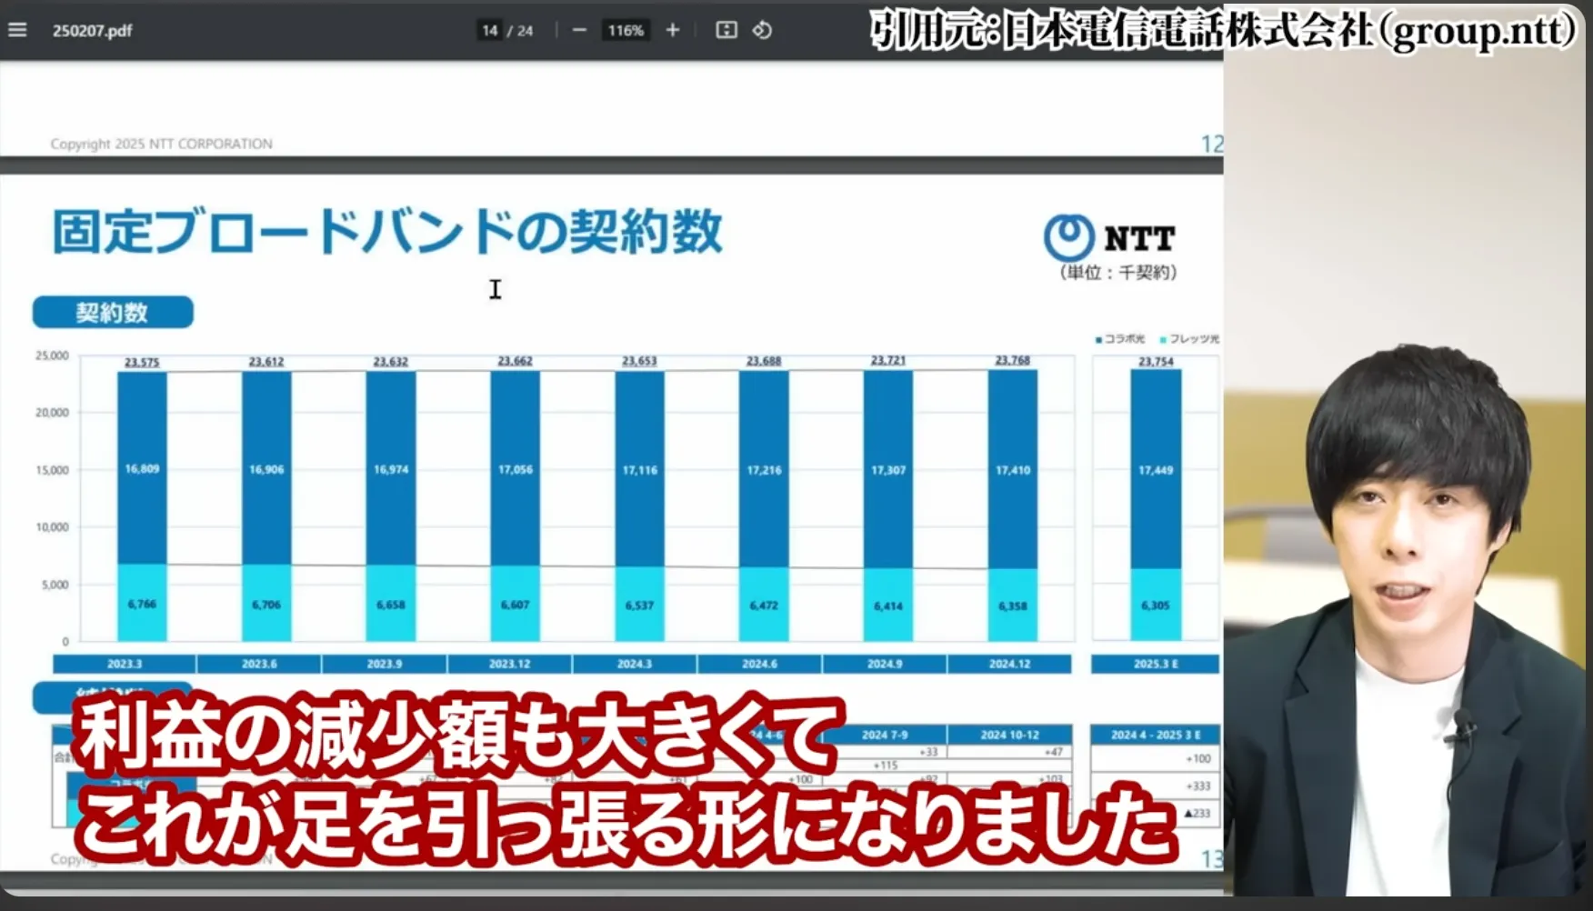Click the 2023.3 axis label

(x=125, y=664)
